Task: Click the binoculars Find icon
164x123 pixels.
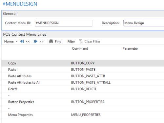Action: pyautogui.click(x=51, y=41)
